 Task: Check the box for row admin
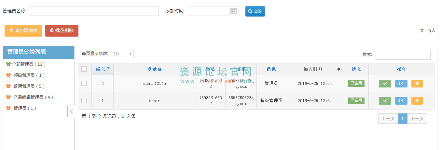[84, 100]
